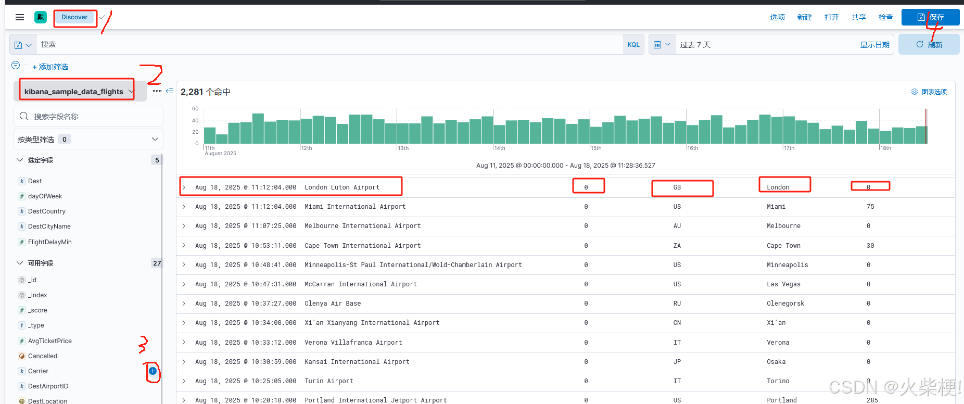This screenshot has height=404, width=964.
Task: Click the Xi'an Xianyang International Airport cell
Action: 372,323
